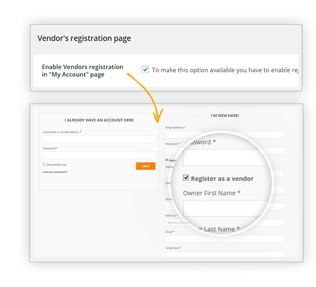Click the Vendor's registration page heading
Image resolution: width=316 pixels, height=287 pixels.
point(84,38)
